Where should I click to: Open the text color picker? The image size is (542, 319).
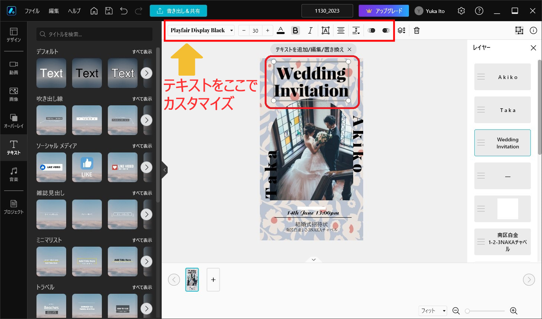point(281,30)
